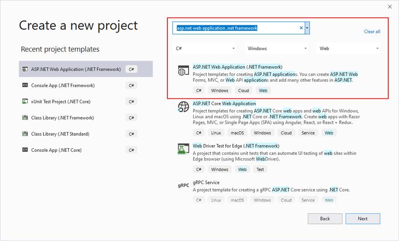Image resolution: width=399 pixels, height=241 pixels.
Task: Click the Recent project templates heading
Action: coord(60,49)
